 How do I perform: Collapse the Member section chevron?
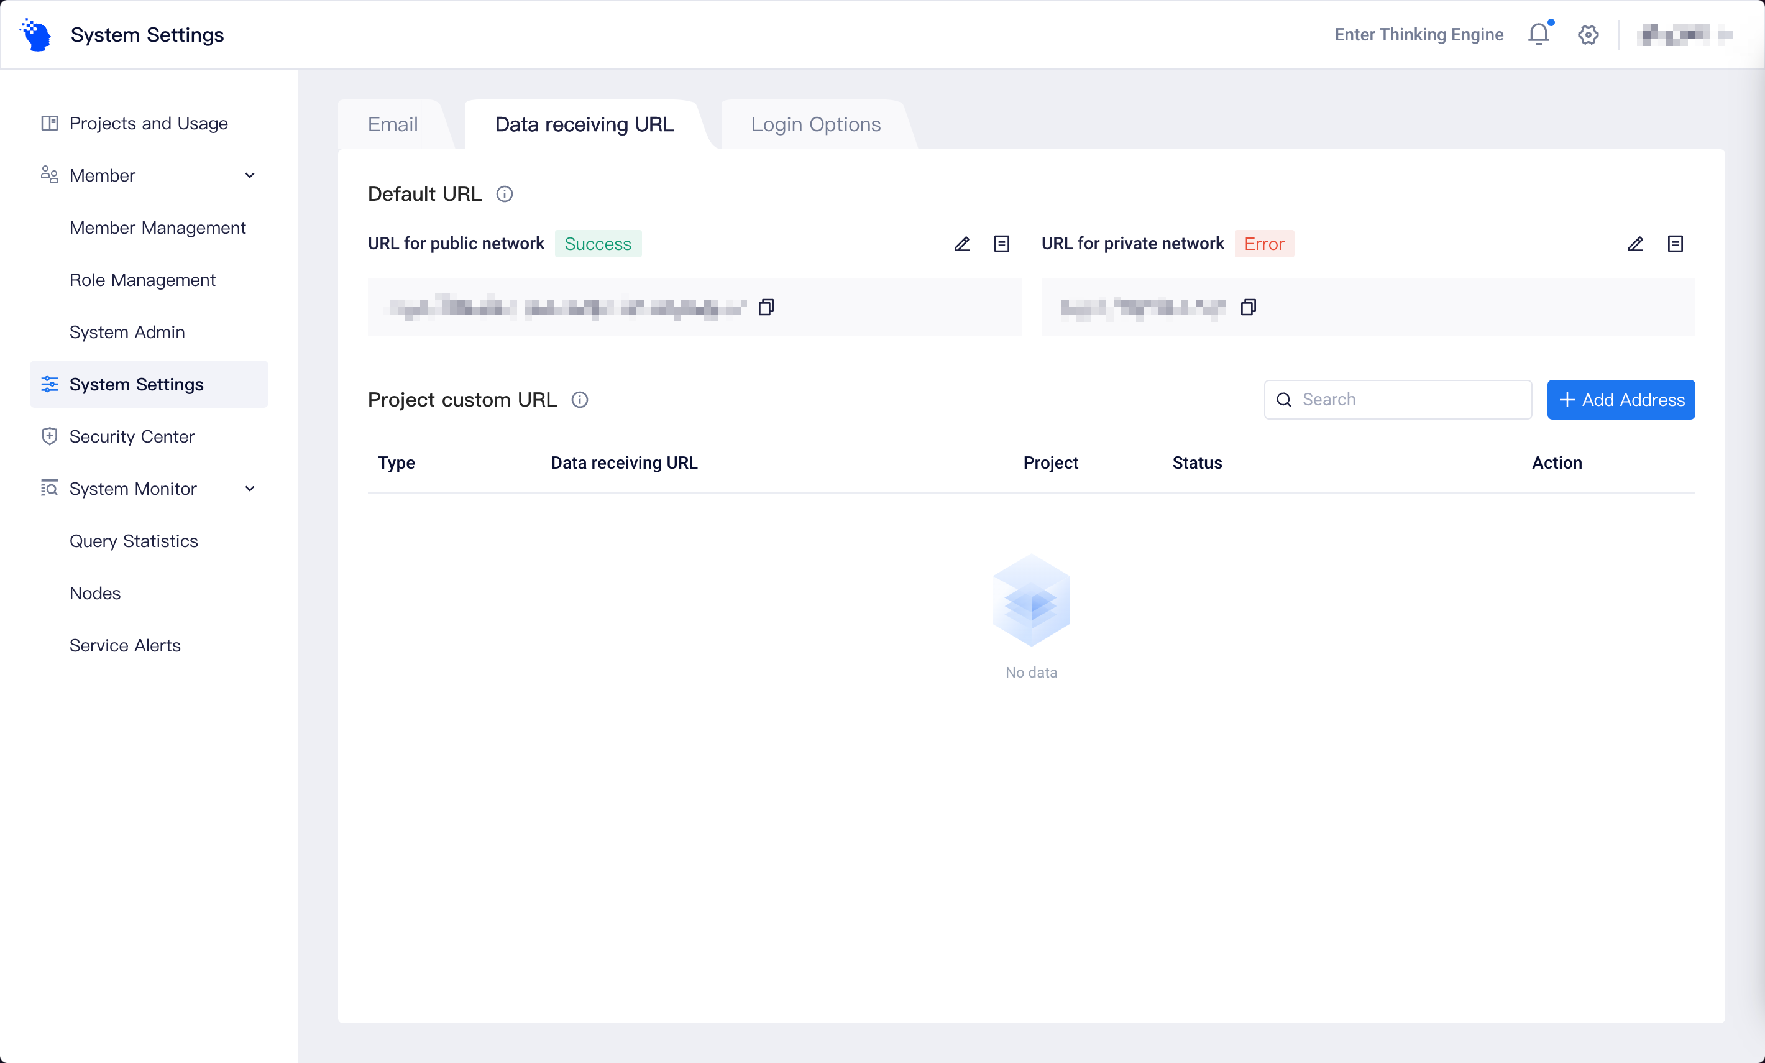point(249,175)
